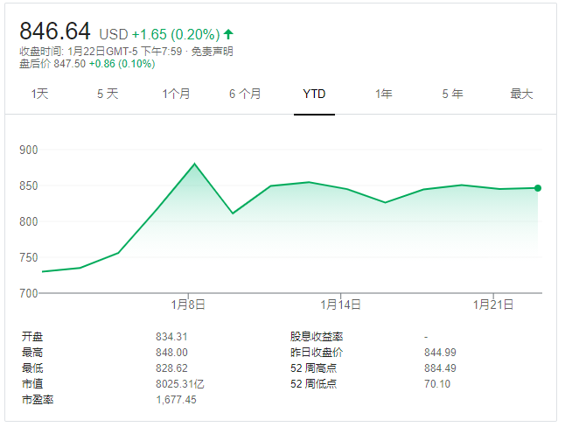This screenshot has width=565, height=427.
Task: Select the YTD tab
Action: tap(314, 94)
